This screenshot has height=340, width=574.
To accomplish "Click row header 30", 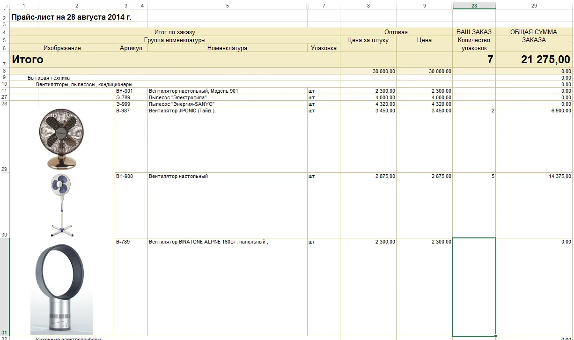I will [5, 206].
